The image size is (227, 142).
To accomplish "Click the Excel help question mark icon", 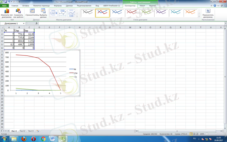I will click(x=215, y=6).
